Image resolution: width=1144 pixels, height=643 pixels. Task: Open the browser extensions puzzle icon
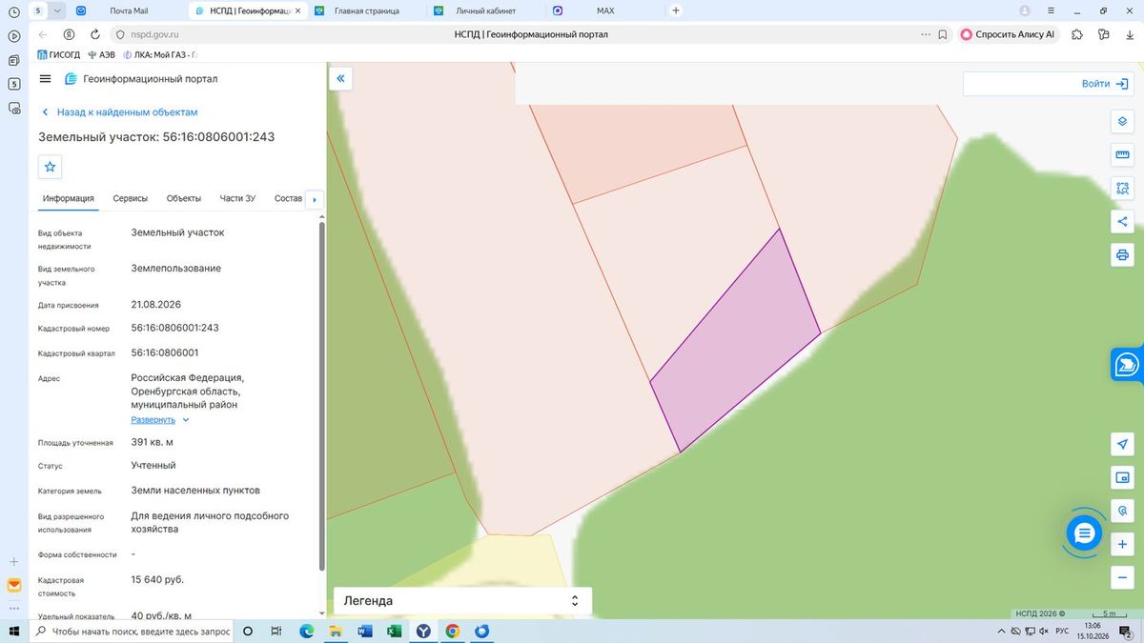coord(1077,34)
